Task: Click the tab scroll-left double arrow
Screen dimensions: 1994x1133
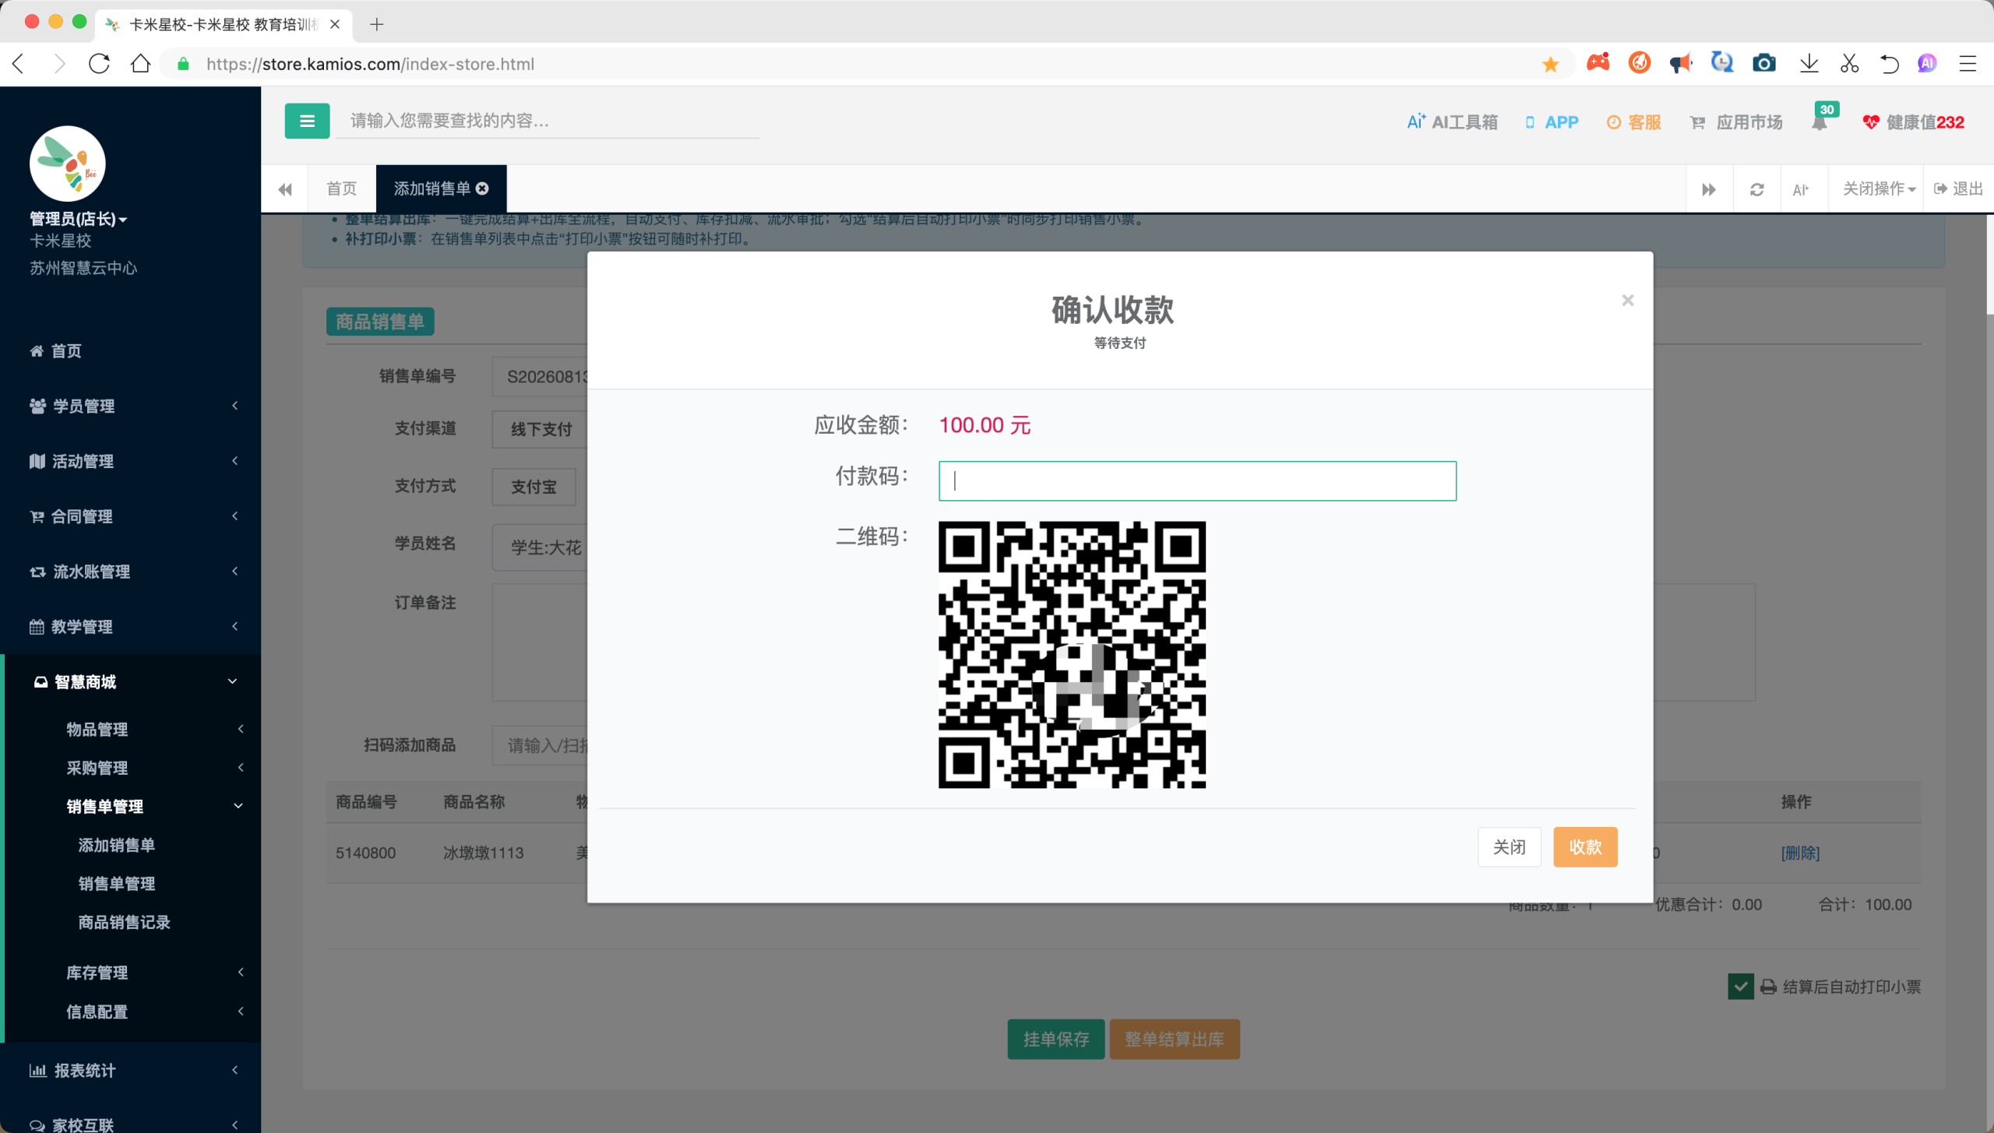Action: (285, 189)
